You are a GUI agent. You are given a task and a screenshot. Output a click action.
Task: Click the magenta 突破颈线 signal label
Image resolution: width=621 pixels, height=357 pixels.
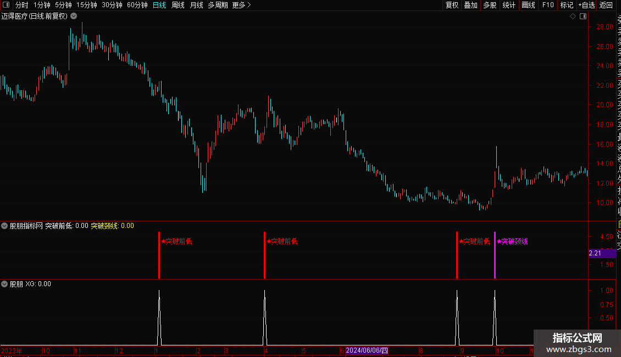(x=513, y=242)
